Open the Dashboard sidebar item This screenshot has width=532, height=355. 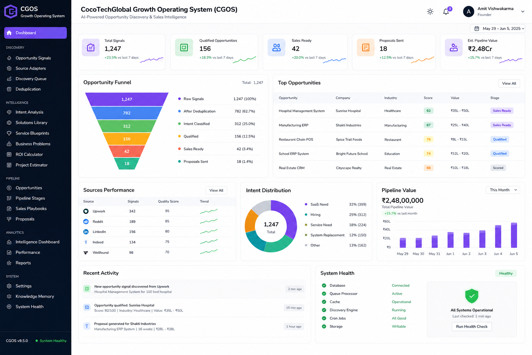coord(35,33)
